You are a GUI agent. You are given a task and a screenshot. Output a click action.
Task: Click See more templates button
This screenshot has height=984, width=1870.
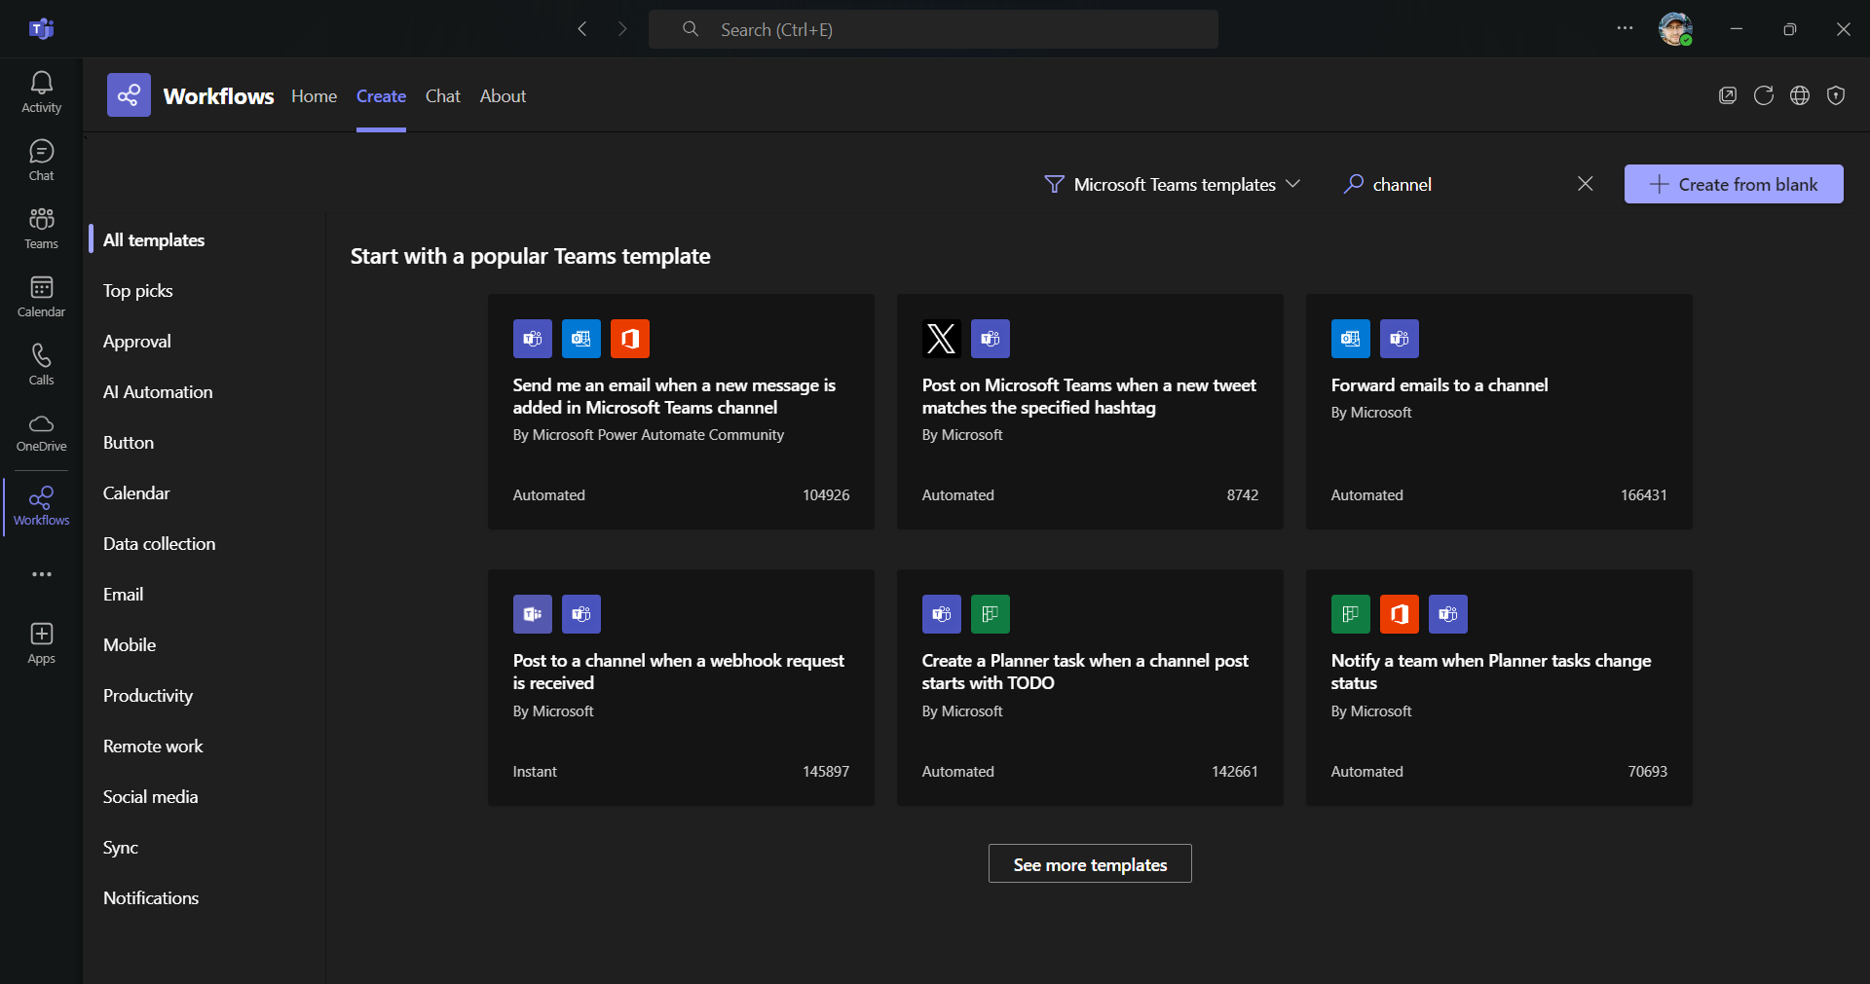click(1089, 864)
